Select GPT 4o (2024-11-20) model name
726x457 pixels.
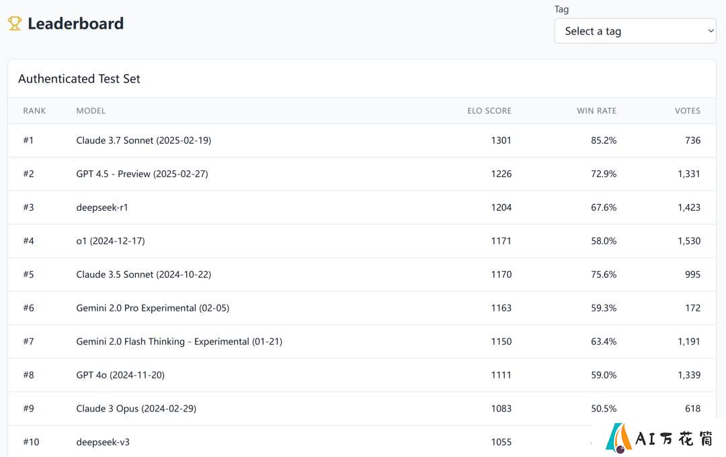(120, 374)
